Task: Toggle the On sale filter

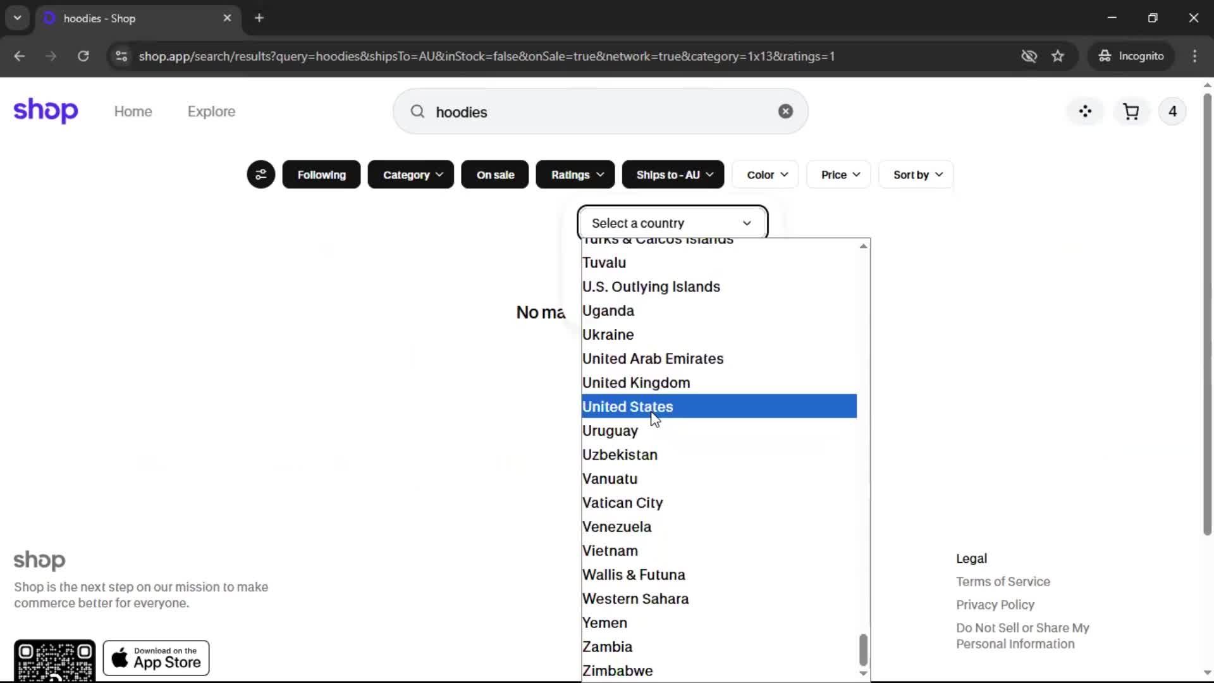Action: [x=494, y=175]
